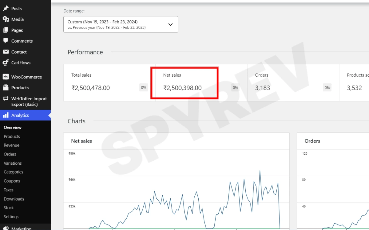Image resolution: width=369 pixels, height=230 pixels.
Task: Click the Analytics bar chart icon
Action: click(x=6, y=115)
